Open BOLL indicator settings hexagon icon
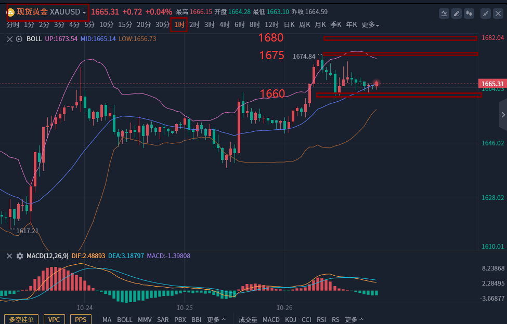507x324 pixels. [19, 38]
